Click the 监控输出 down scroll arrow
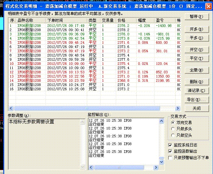Image resolution: width=213 pixels, height=174 pixels. pyautogui.click(x=161, y=162)
